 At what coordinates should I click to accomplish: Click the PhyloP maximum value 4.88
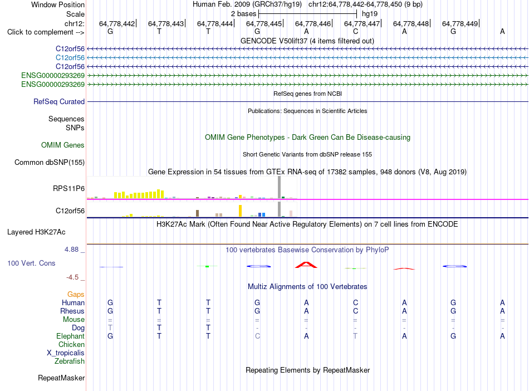point(71,250)
